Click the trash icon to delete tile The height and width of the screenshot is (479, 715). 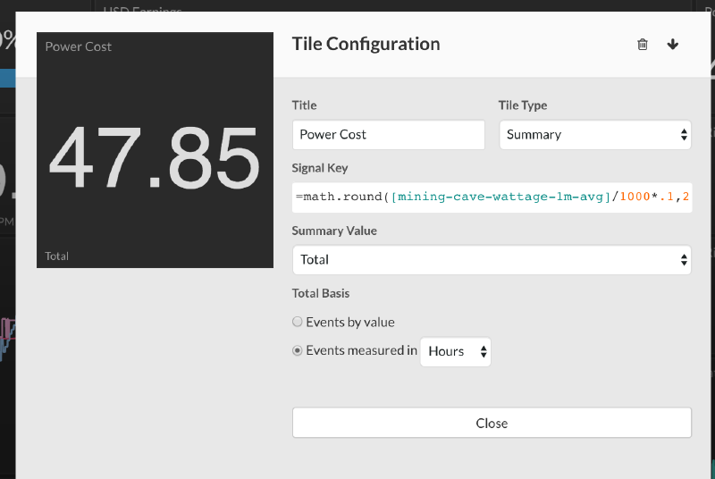coord(642,45)
